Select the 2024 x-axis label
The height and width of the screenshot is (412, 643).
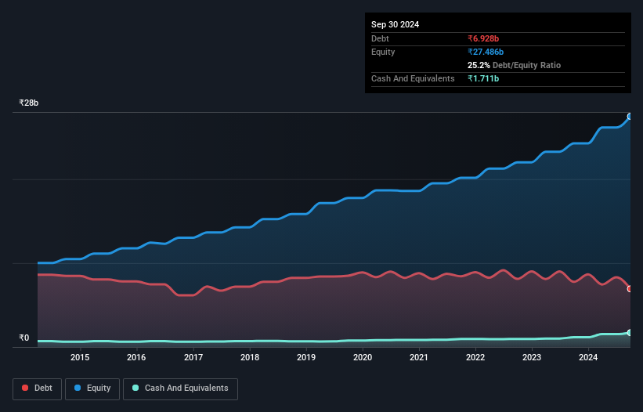[x=588, y=357]
